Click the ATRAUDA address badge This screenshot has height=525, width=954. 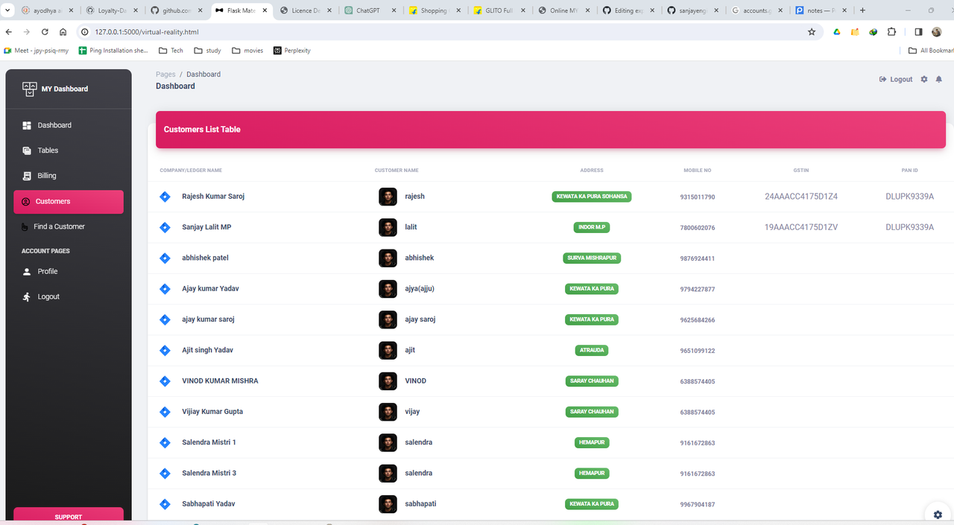[592, 350]
